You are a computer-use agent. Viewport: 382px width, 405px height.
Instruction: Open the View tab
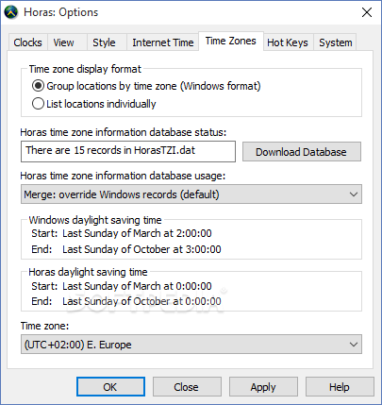coord(63,42)
